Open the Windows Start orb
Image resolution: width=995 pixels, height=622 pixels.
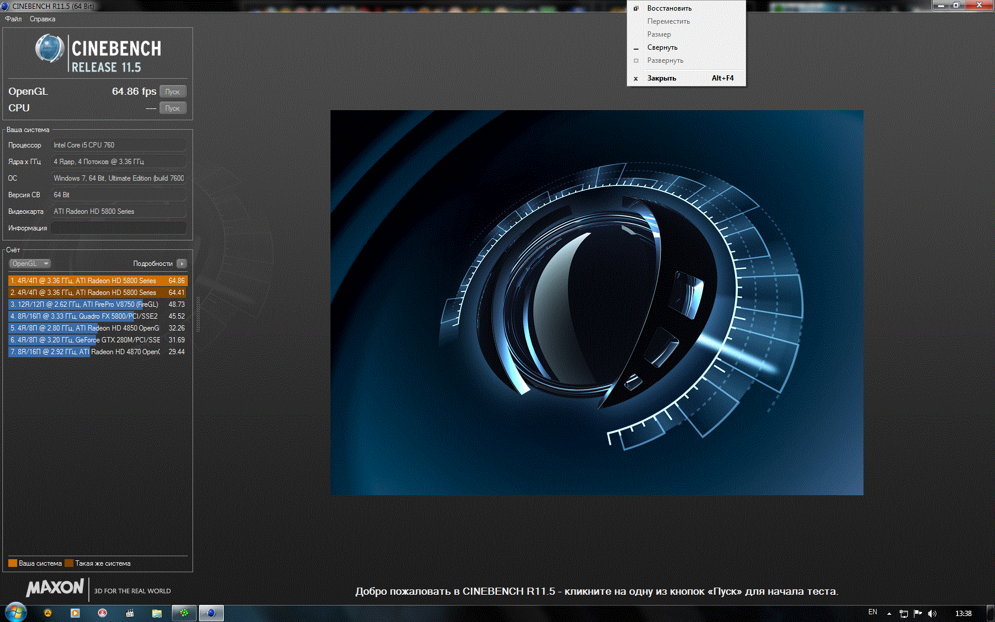coord(16,613)
